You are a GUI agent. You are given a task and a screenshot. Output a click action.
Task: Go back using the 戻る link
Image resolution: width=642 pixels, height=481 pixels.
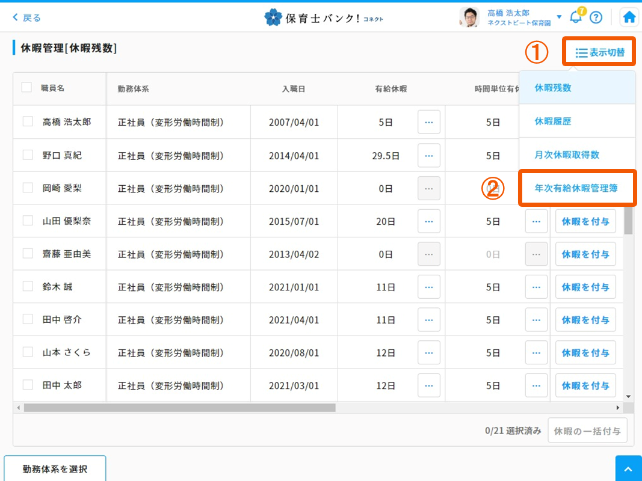click(x=26, y=17)
